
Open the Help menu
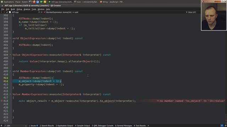click(x=48, y=9)
